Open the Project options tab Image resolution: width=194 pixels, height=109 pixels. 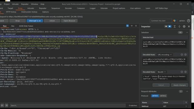[119, 8]
